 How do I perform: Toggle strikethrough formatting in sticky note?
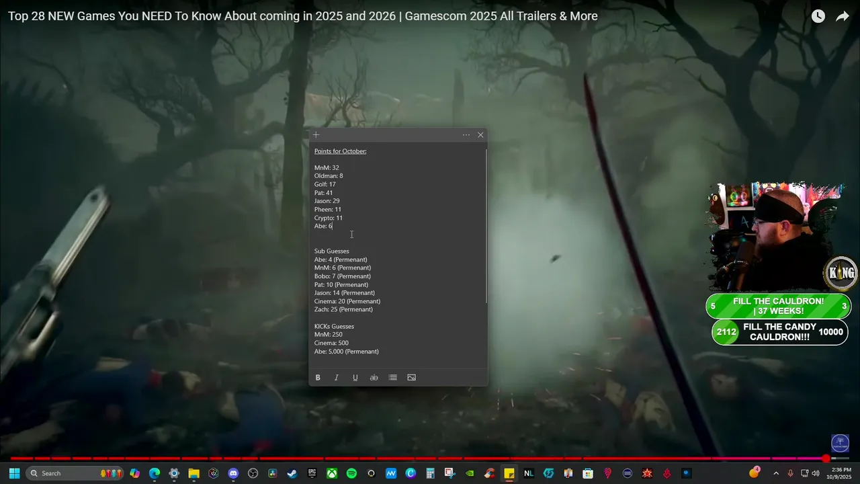pos(374,378)
